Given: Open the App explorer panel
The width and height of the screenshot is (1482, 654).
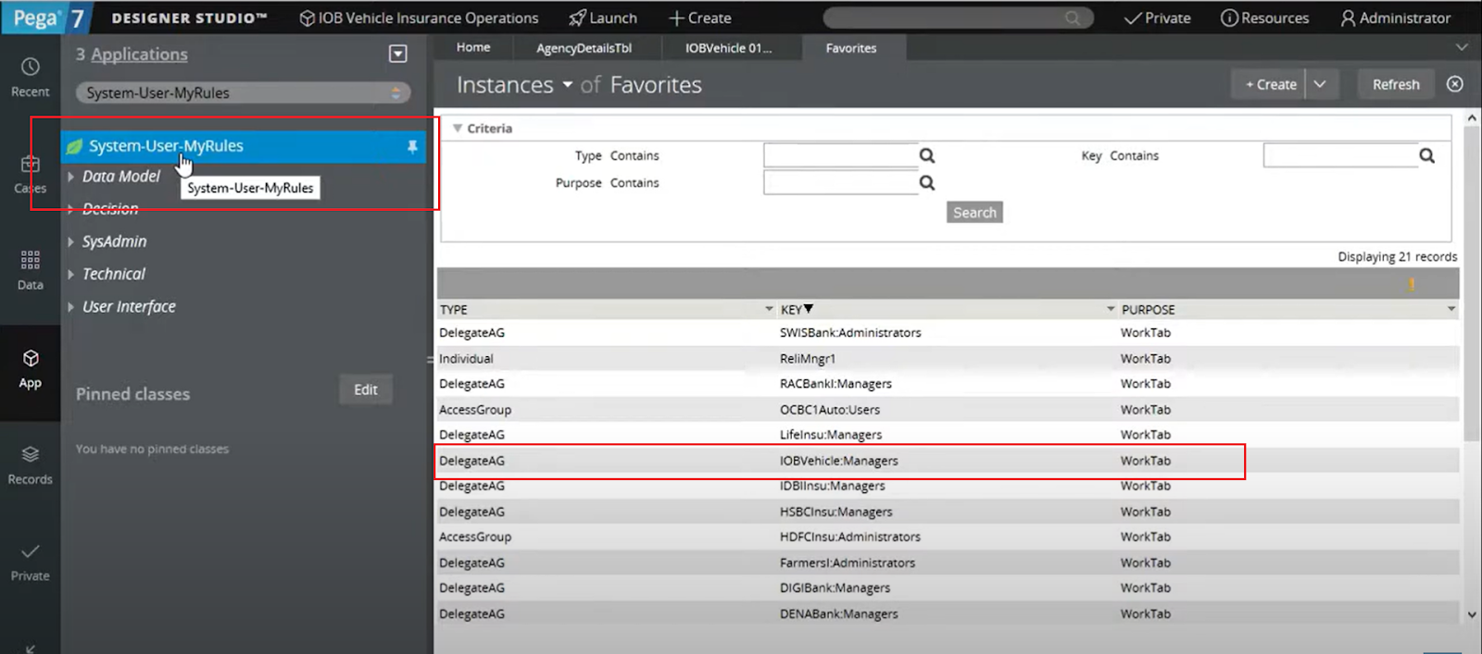Looking at the screenshot, I should 30,369.
